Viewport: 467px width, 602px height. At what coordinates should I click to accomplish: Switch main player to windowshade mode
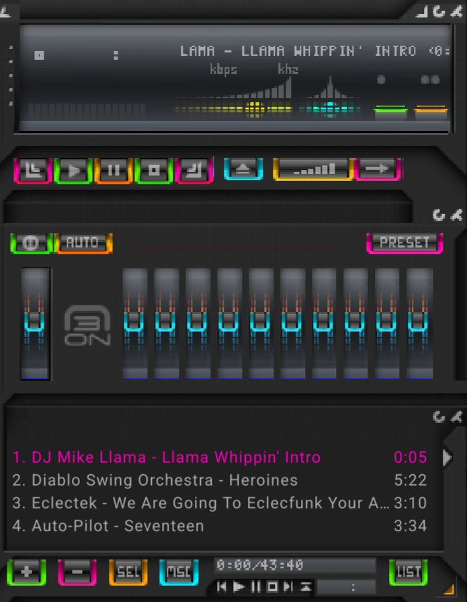pyautogui.click(x=439, y=12)
